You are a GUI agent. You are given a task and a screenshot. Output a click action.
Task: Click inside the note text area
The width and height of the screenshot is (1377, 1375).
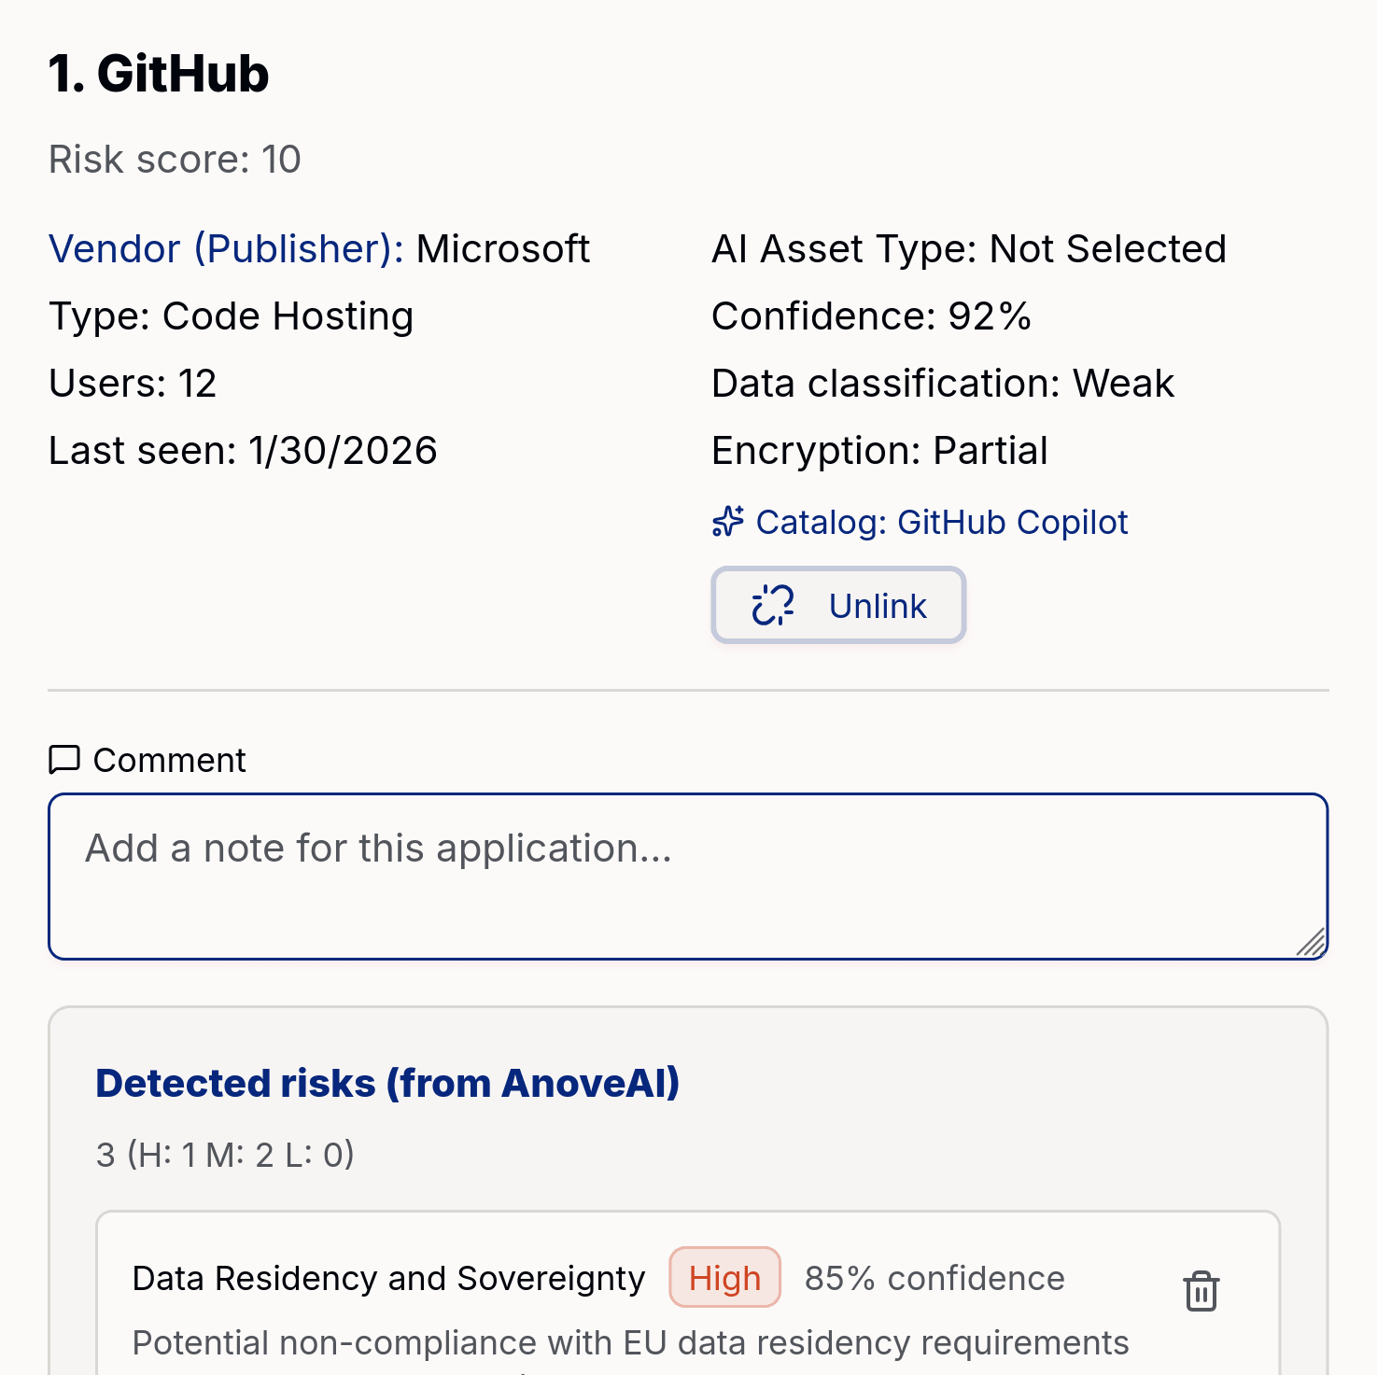pyautogui.click(x=687, y=875)
